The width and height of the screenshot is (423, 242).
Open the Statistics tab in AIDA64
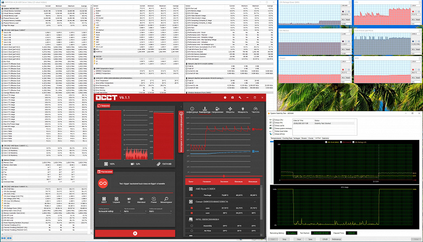[325, 138]
